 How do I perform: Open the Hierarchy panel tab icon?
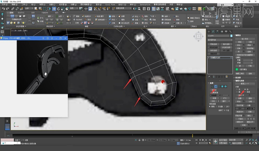coord(217,31)
